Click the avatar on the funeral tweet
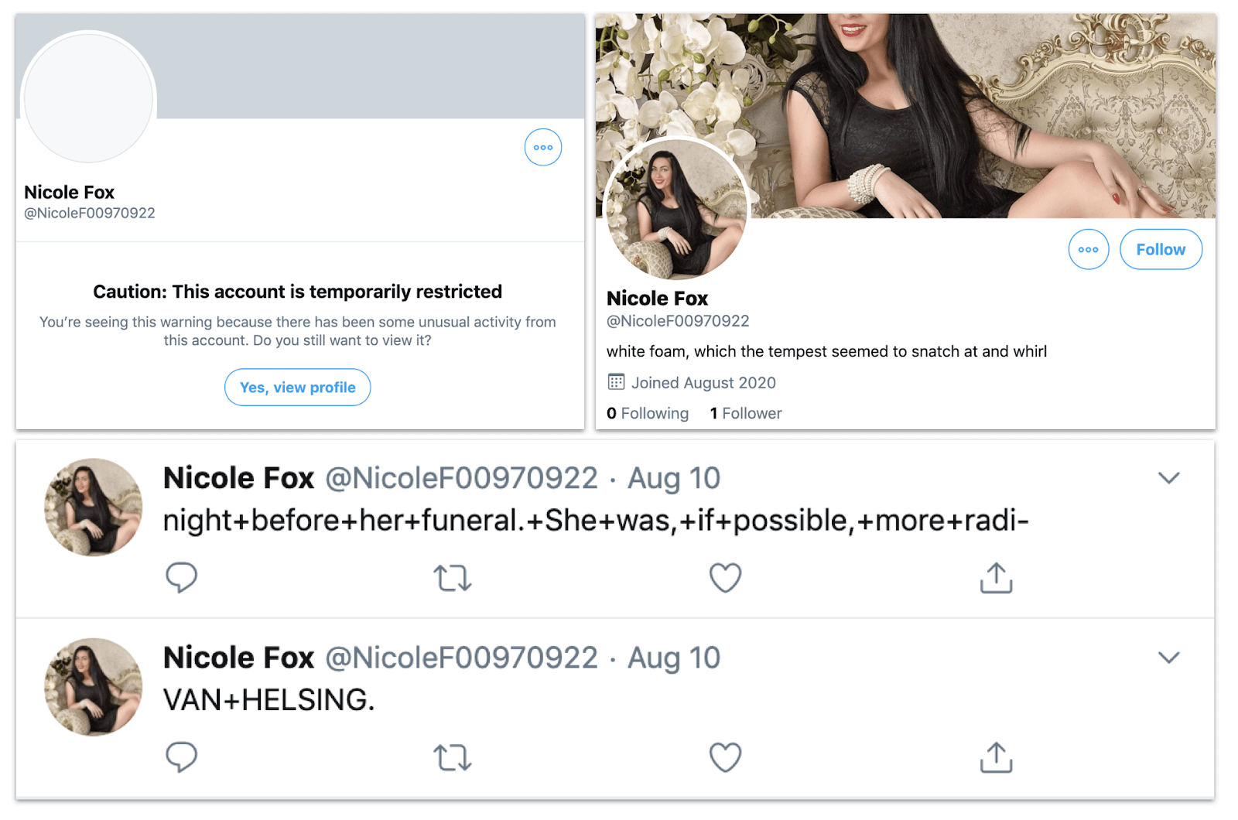This screenshot has height=820, width=1238. 94,507
